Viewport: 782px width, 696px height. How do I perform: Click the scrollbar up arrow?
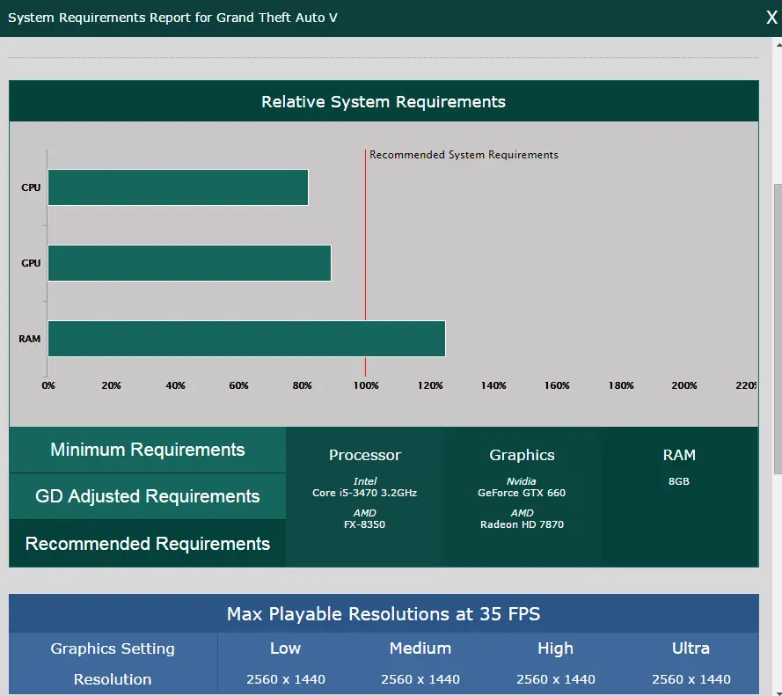[x=778, y=45]
